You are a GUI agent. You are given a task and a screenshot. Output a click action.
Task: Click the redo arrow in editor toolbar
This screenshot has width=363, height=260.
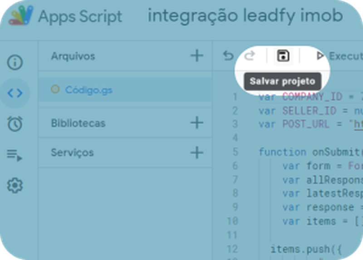[250, 56]
